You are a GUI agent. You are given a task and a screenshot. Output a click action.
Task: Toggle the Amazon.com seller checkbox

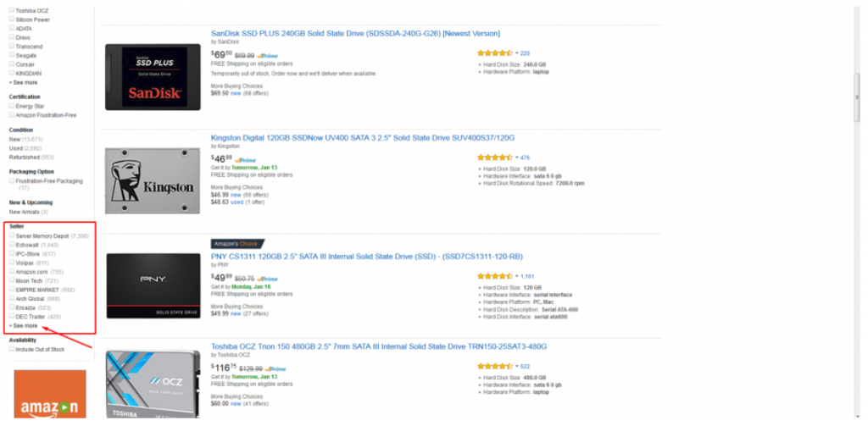tap(12, 271)
